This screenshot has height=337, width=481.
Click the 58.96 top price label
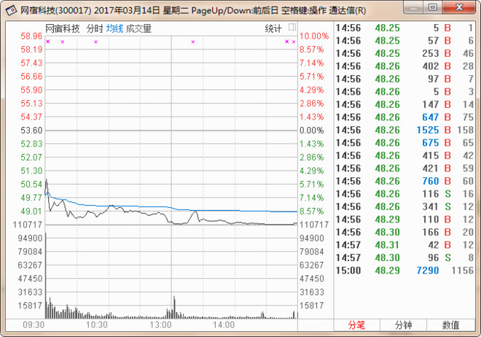31,36
